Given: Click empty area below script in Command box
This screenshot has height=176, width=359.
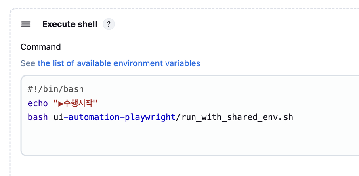Looking at the screenshot, I should 183,140.
